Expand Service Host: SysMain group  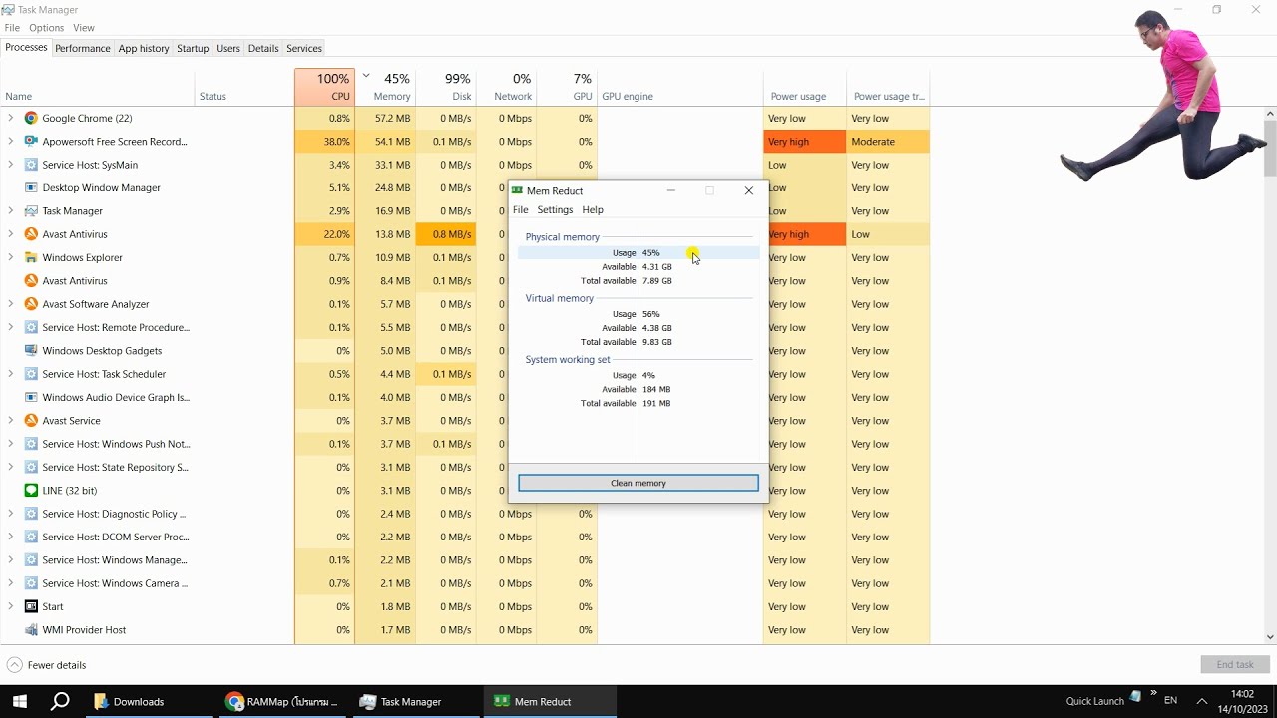(x=11, y=165)
